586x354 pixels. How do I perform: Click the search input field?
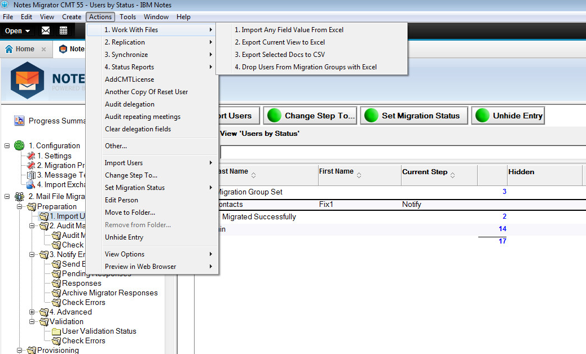coord(403,152)
